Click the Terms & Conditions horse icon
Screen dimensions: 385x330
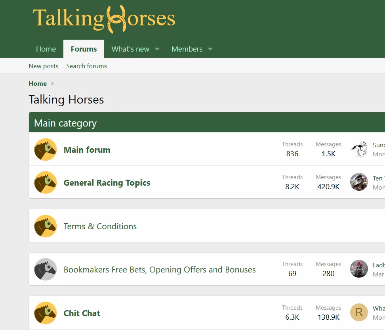coord(46,226)
